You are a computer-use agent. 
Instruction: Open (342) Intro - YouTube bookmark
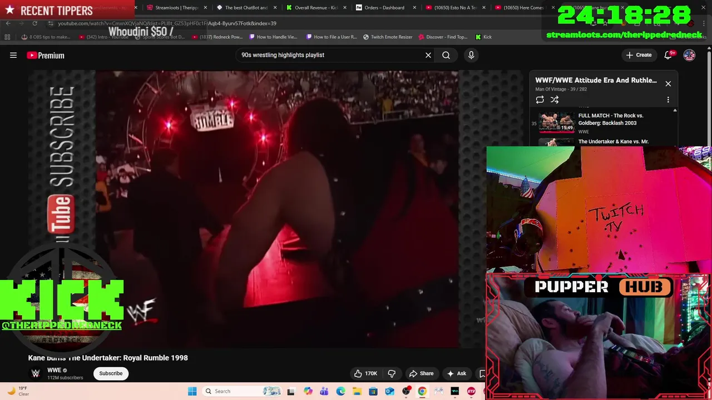point(104,37)
